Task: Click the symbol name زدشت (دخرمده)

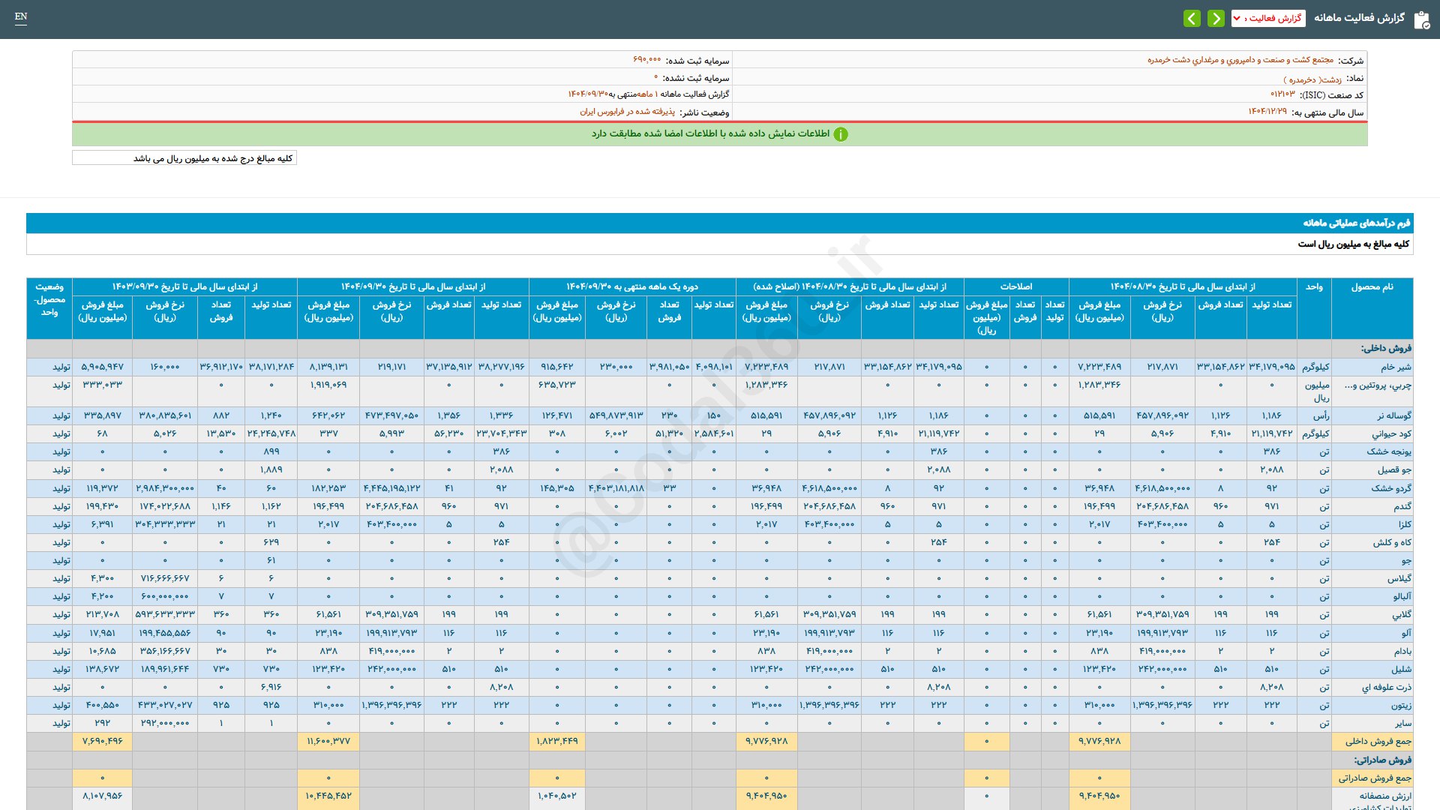Action: coord(1312,79)
